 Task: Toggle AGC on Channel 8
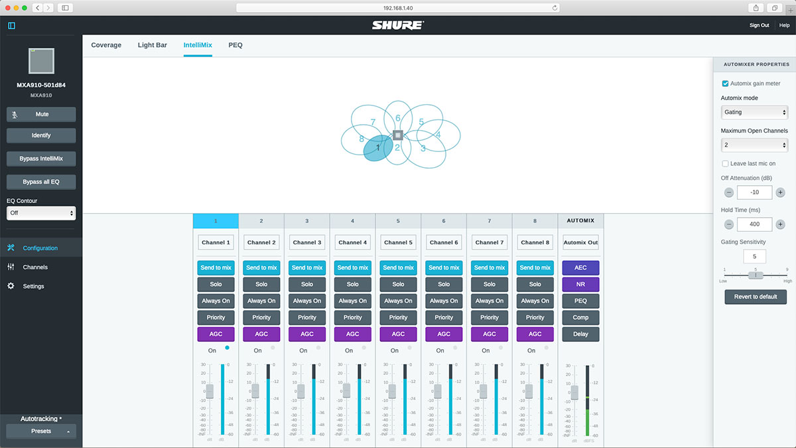535,334
